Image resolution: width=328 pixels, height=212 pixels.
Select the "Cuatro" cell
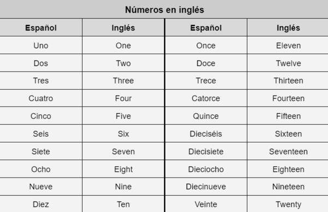(x=41, y=98)
